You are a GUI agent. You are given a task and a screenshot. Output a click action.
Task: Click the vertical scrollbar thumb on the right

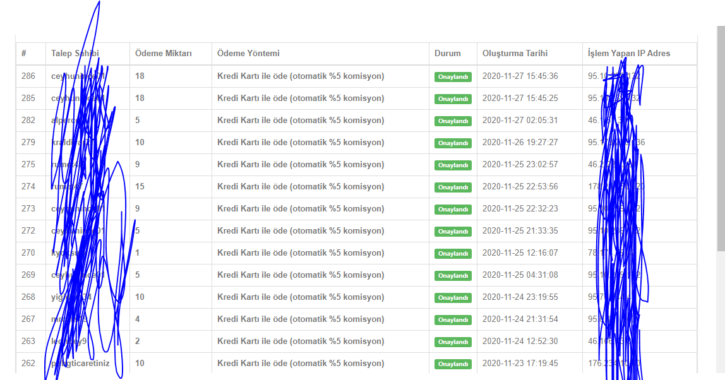(721, 139)
